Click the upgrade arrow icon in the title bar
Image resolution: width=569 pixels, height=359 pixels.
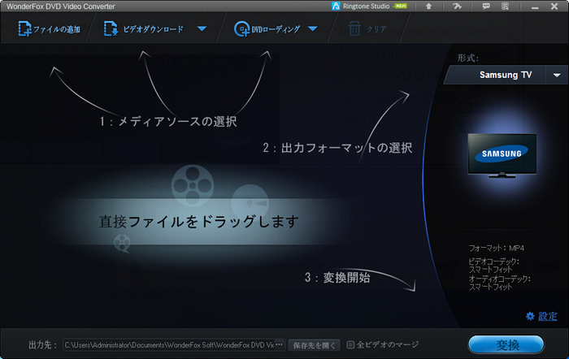pyautogui.click(x=428, y=6)
